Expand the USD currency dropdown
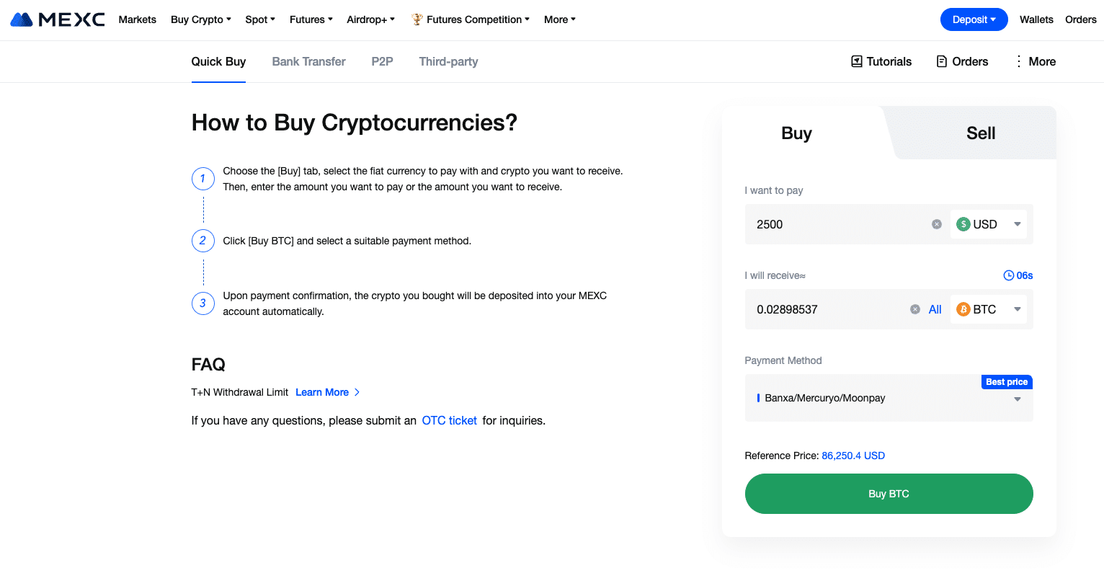 (989, 224)
